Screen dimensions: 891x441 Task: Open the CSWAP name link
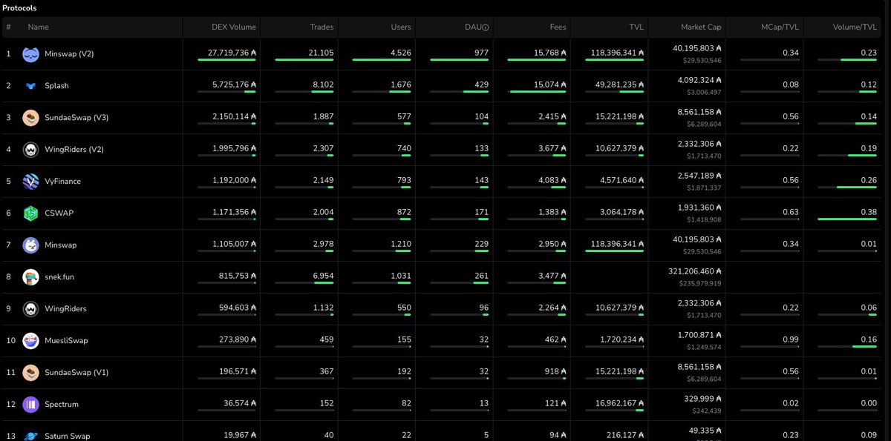click(x=59, y=213)
